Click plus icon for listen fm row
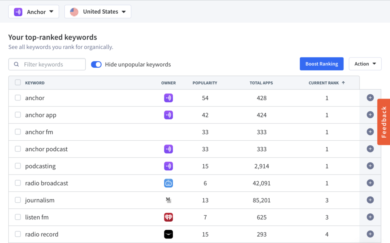The height and width of the screenshot is (243, 390). coord(370,217)
